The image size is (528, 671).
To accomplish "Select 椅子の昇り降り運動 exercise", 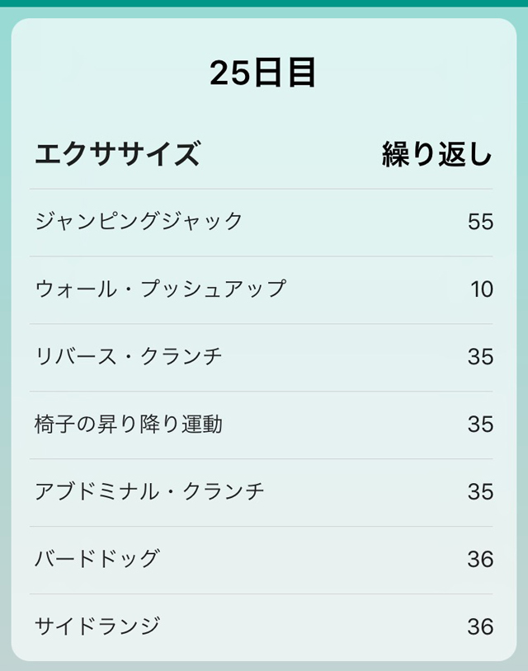I will point(128,424).
